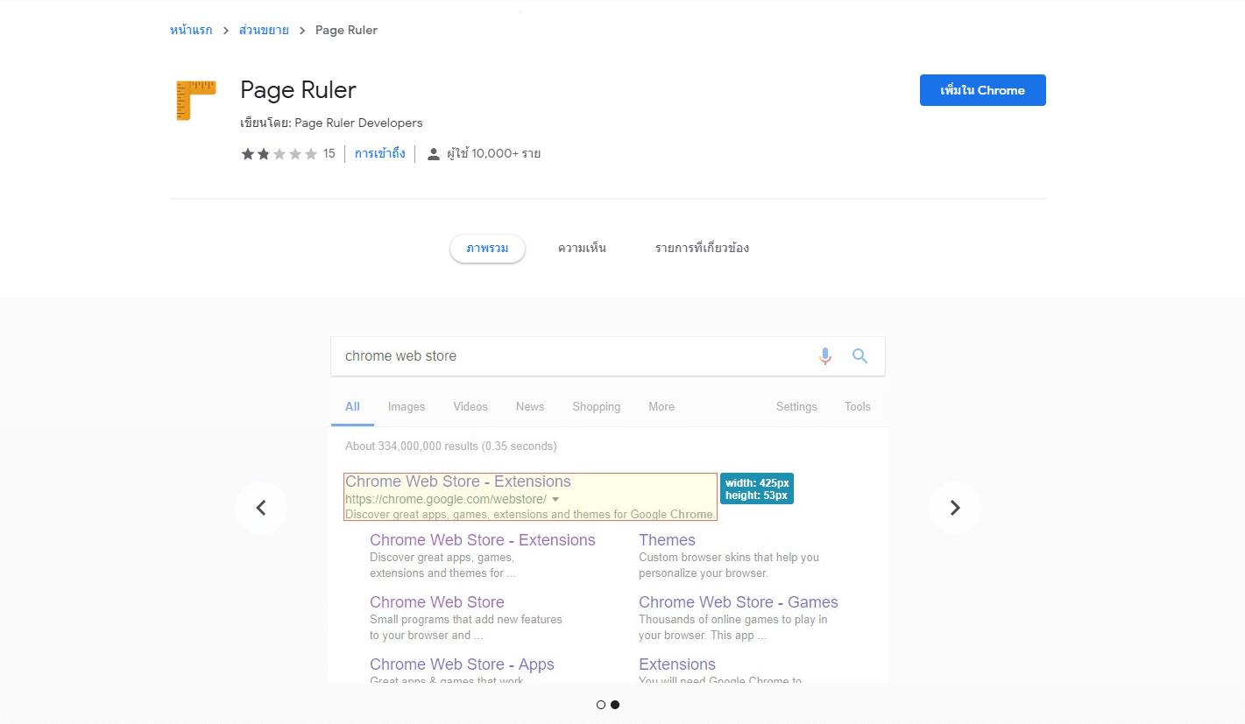This screenshot has height=724, width=1245.
Task: Click the ส่วนขยาย breadcrumb link
Action: click(265, 29)
